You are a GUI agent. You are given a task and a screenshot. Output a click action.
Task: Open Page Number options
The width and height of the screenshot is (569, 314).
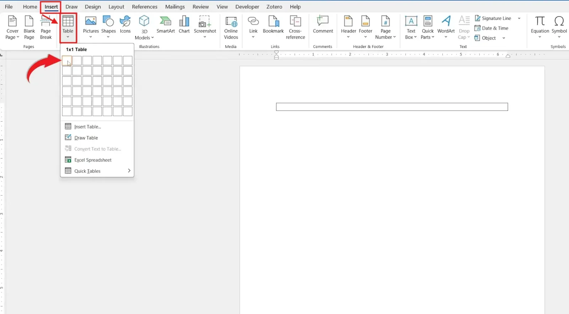385,27
